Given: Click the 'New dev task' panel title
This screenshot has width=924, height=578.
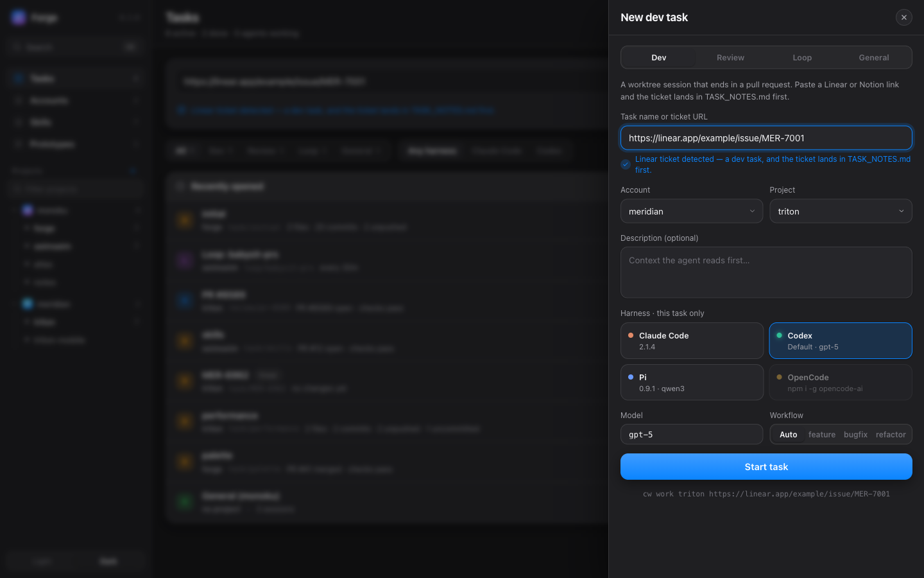Looking at the screenshot, I should 654,17.
